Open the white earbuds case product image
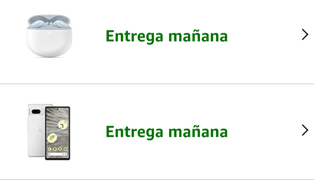 point(49,36)
